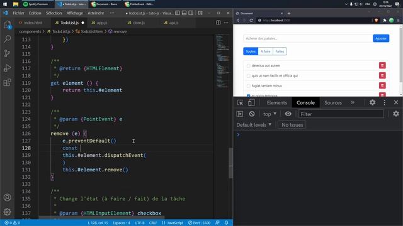Click the console Filter field
The image size is (403, 226).
(x=341, y=114)
